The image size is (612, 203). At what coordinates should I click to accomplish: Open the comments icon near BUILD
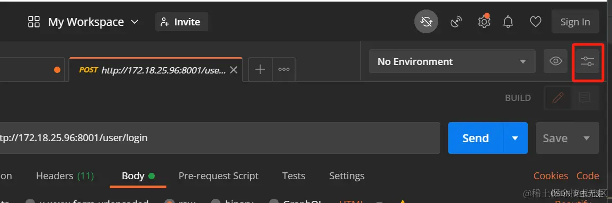coord(584,98)
